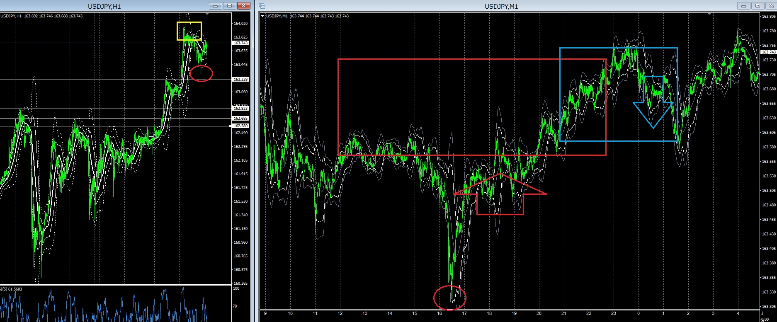Open the USDJPY,M1 window system menu icon

[262, 6]
